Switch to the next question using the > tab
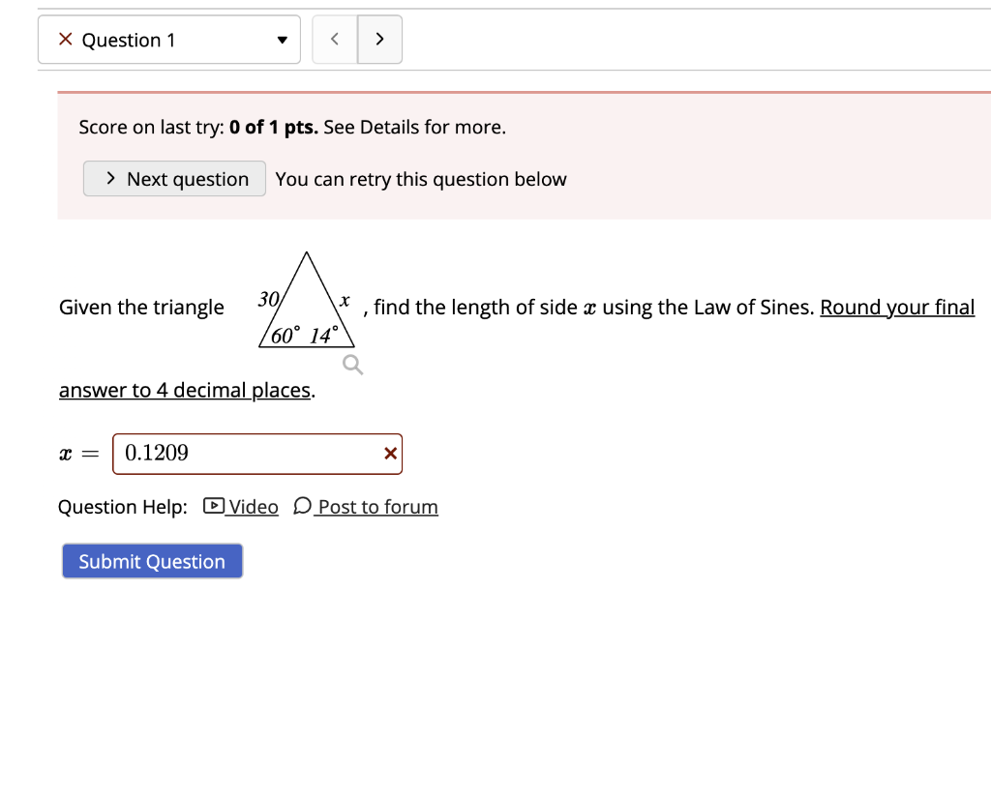 pyautogui.click(x=379, y=39)
